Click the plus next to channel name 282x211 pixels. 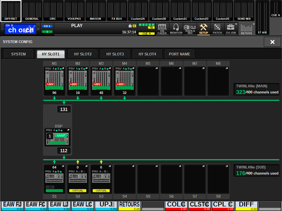pyautogui.click(x=38, y=29)
